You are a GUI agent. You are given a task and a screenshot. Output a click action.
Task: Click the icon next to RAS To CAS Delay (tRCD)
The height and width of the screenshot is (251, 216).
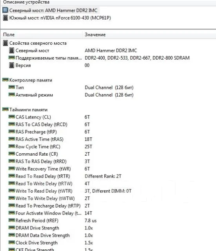11,124
